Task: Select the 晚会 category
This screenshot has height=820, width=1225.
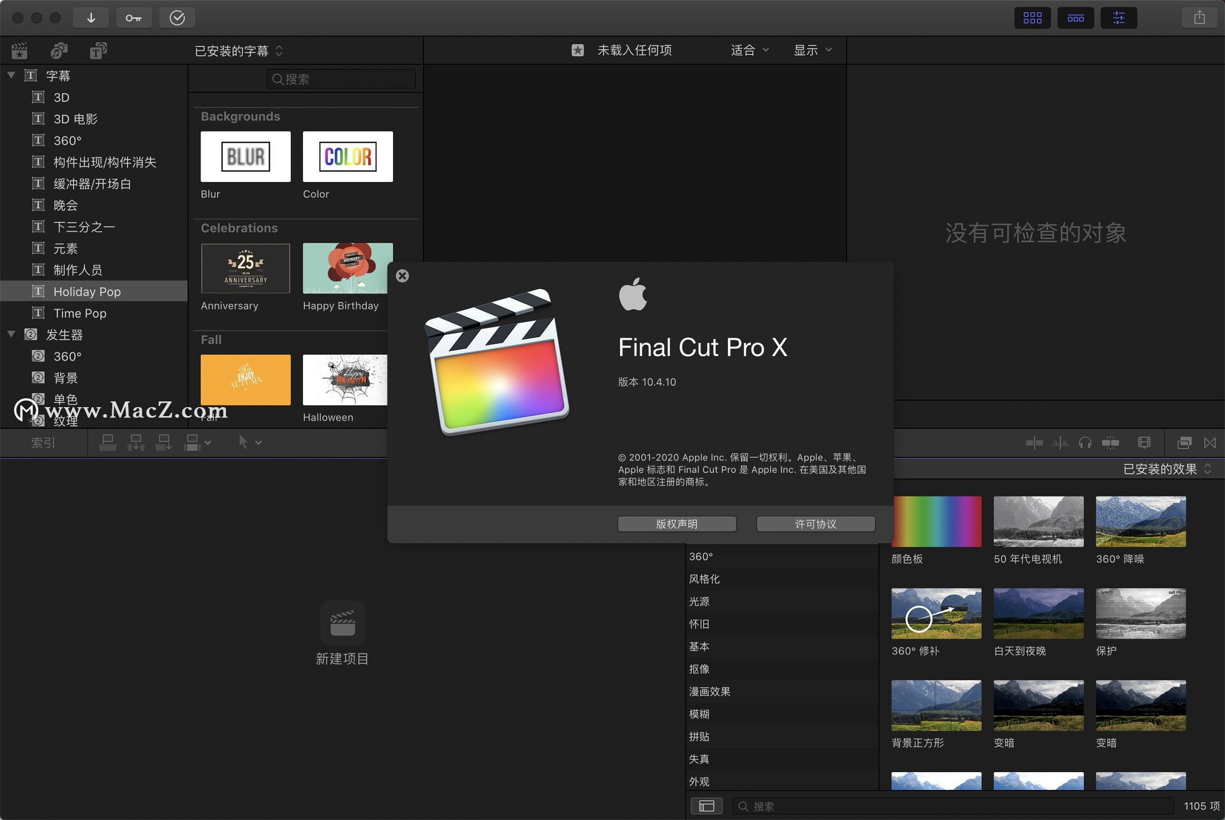Action: (94, 205)
